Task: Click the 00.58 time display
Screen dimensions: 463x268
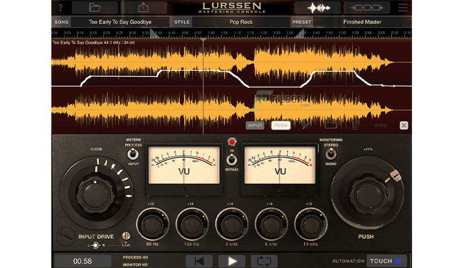Action: [x=83, y=261]
